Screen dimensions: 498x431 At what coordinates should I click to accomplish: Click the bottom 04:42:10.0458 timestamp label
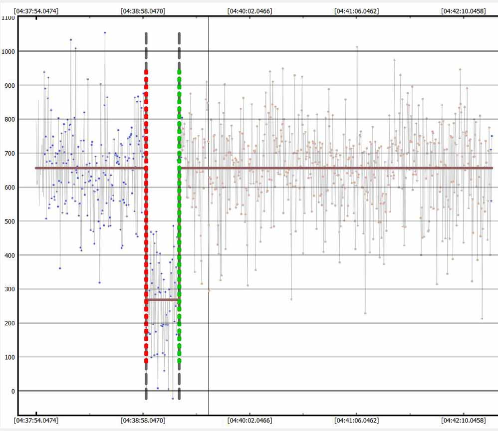click(x=464, y=421)
